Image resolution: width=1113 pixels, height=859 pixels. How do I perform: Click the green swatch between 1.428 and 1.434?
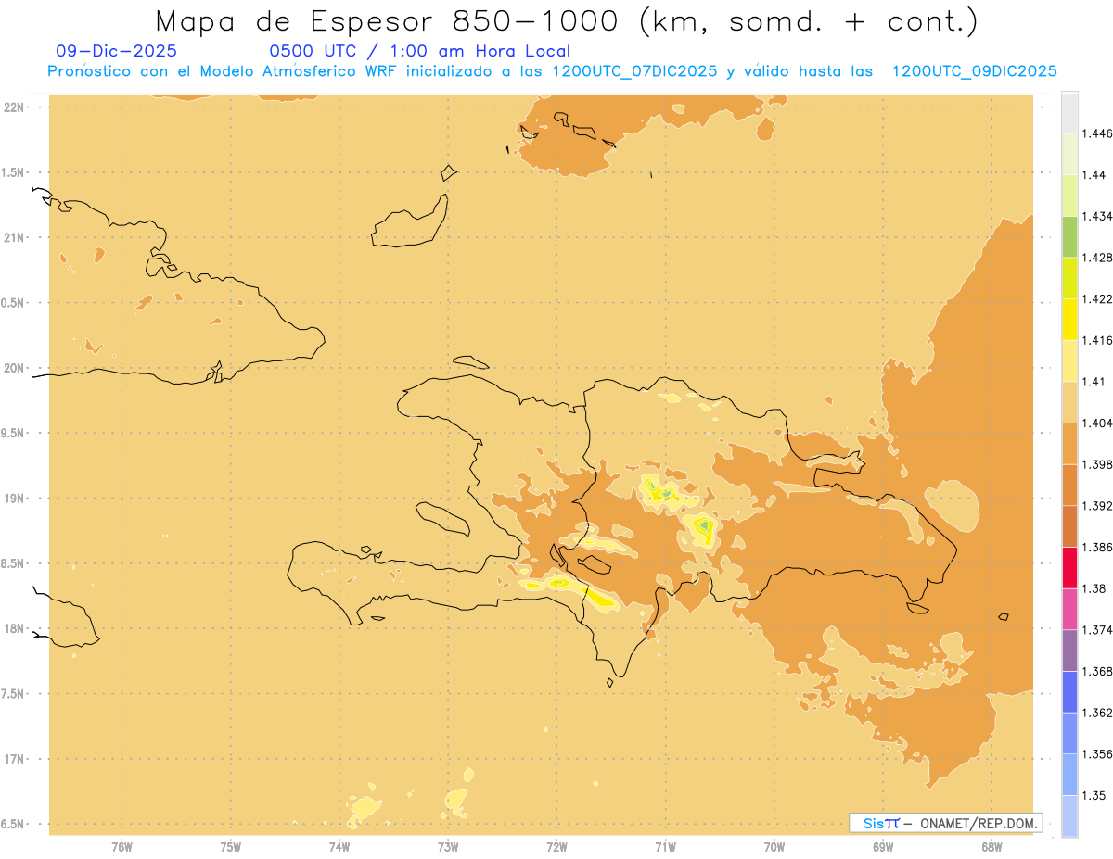point(1069,236)
